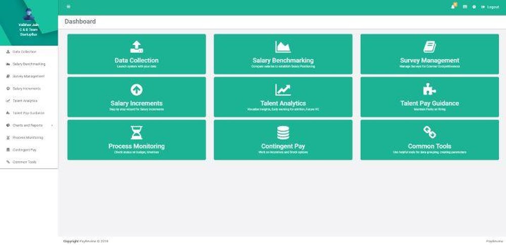Select the Talent Pay Guidance sidebar icon
The height and width of the screenshot is (245, 506).
[x=8, y=113]
